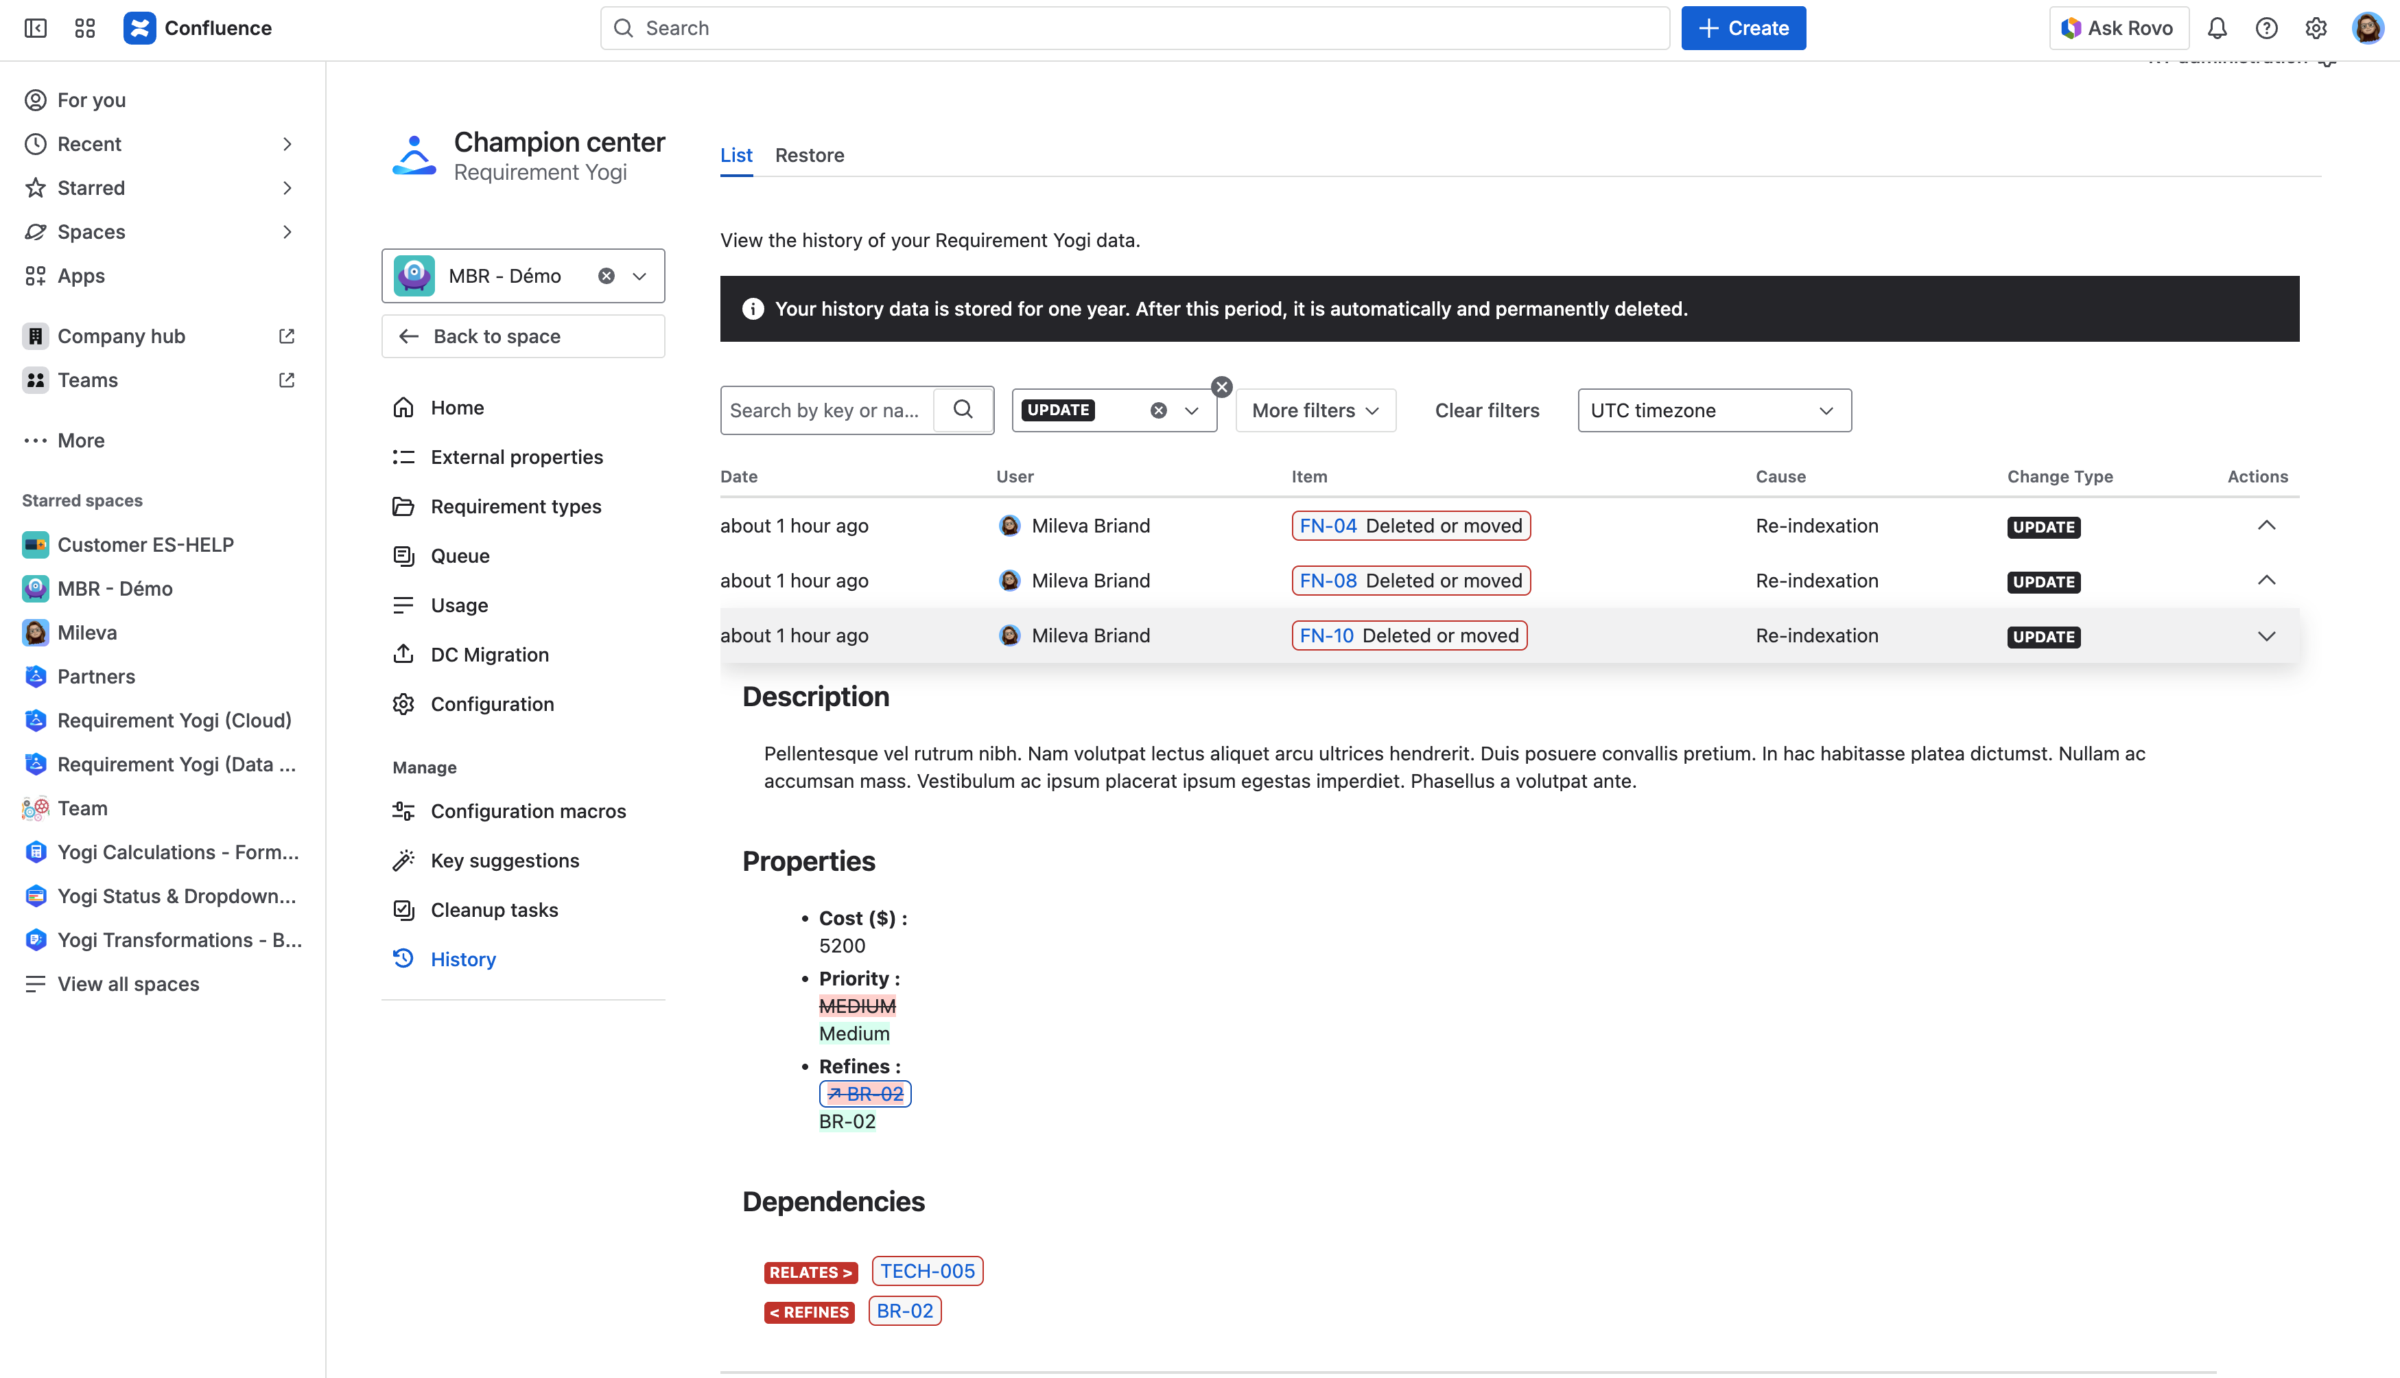Open the app switcher grid icon
The image size is (2400, 1378).
85,28
